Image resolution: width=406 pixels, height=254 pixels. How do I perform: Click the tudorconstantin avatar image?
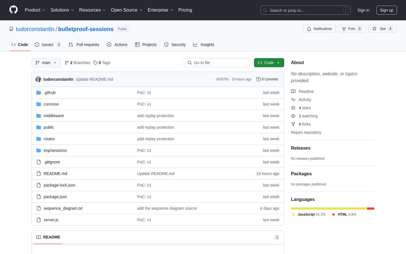click(38, 79)
